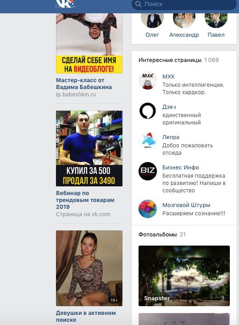
Task: Open the Бизнес Инфо page link
Action: 181,168
